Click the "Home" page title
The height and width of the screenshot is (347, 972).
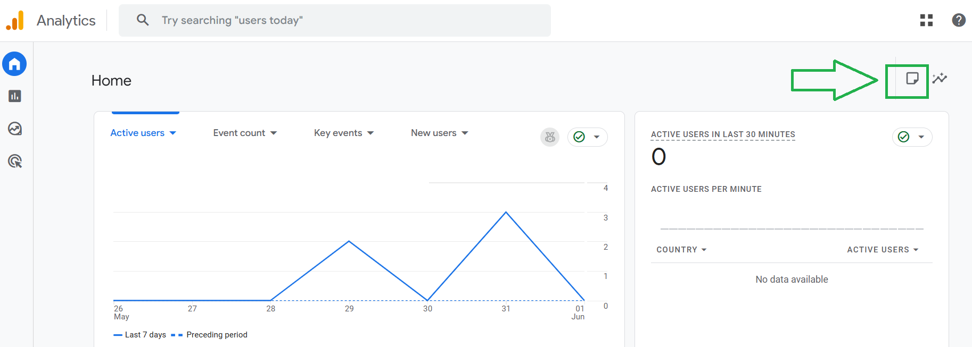coord(111,80)
